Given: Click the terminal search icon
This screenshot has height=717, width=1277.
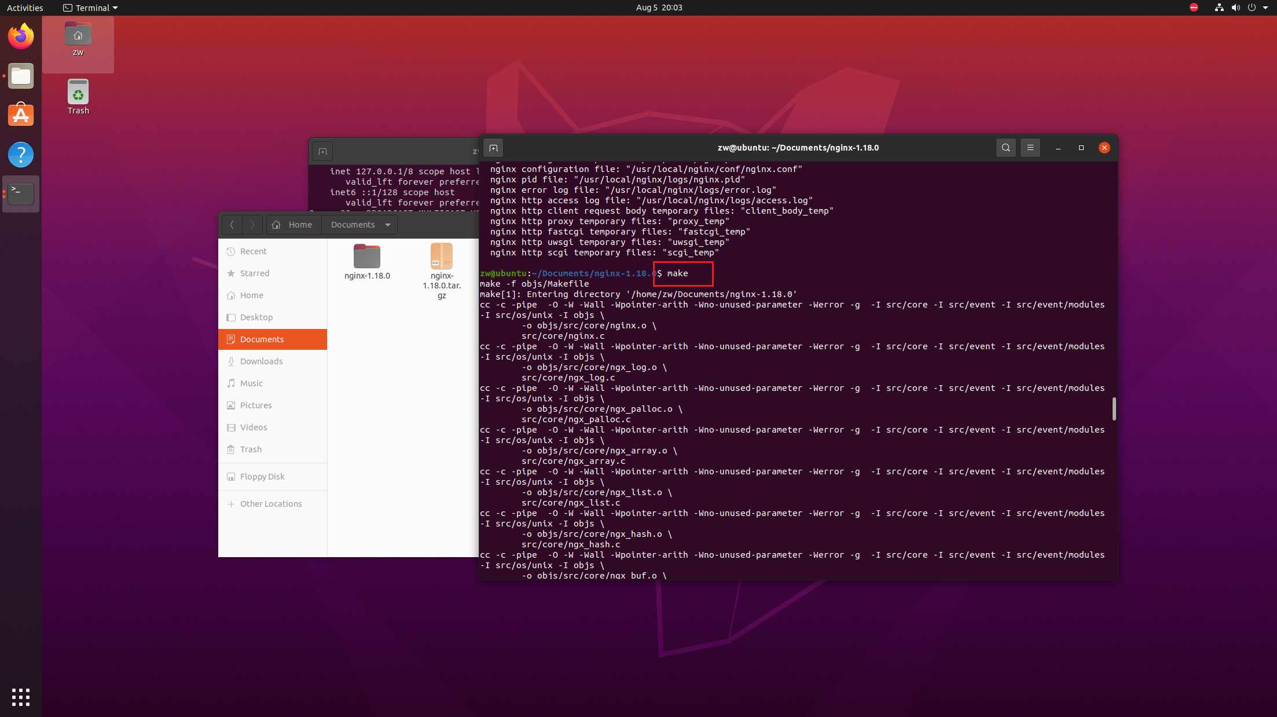Looking at the screenshot, I should pos(1006,148).
